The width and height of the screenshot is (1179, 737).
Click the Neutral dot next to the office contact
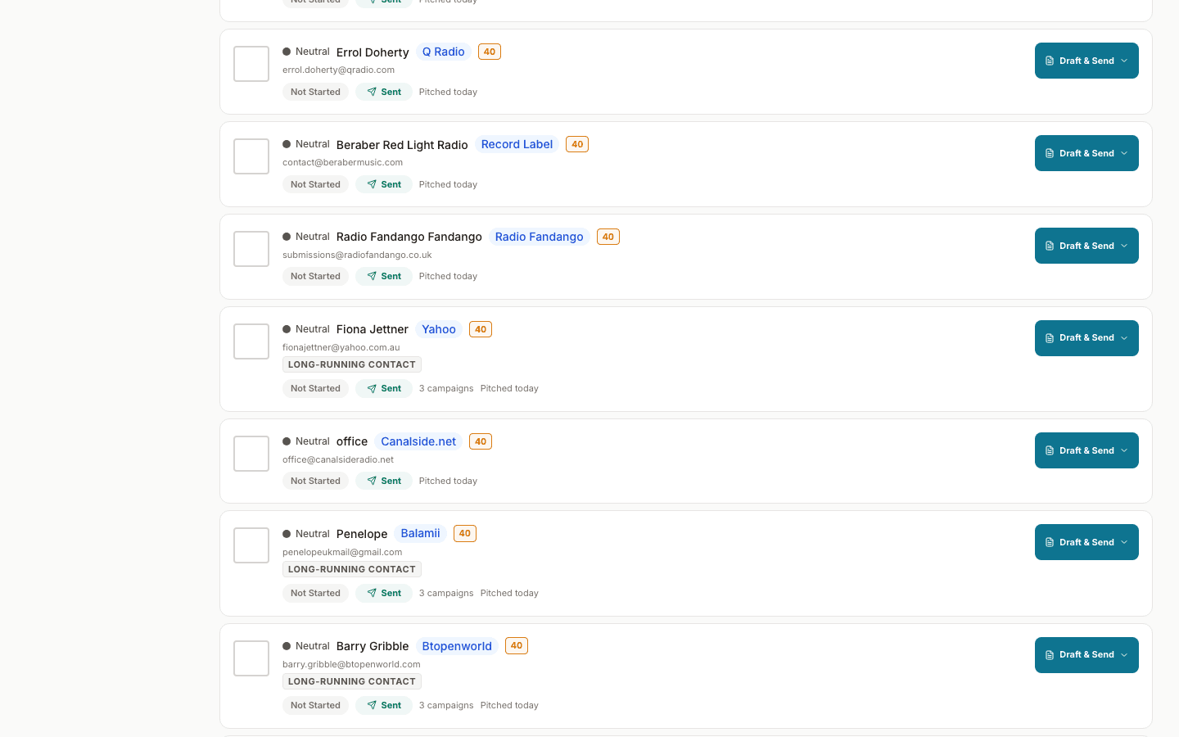(x=287, y=441)
